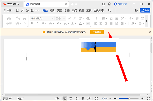Toggle eye protection mode icon
This screenshot has width=153, height=101.
57,98
